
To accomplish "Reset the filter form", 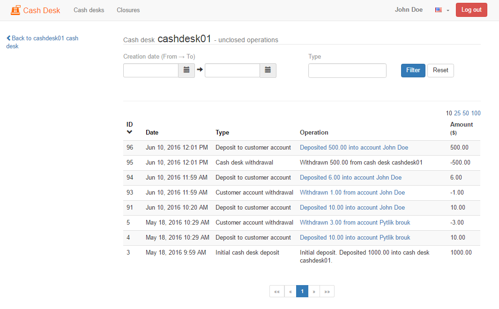I will (x=440, y=70).
